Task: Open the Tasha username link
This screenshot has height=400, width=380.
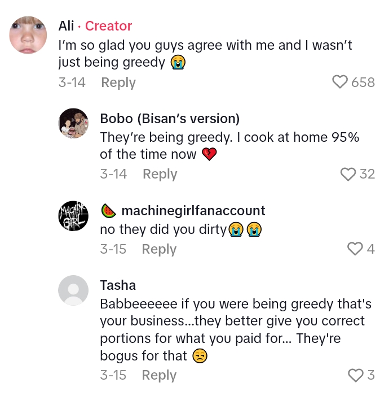Action: coord(118,285)
